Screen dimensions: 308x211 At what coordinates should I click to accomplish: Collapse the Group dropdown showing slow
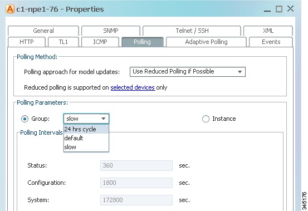coord(86,119)
